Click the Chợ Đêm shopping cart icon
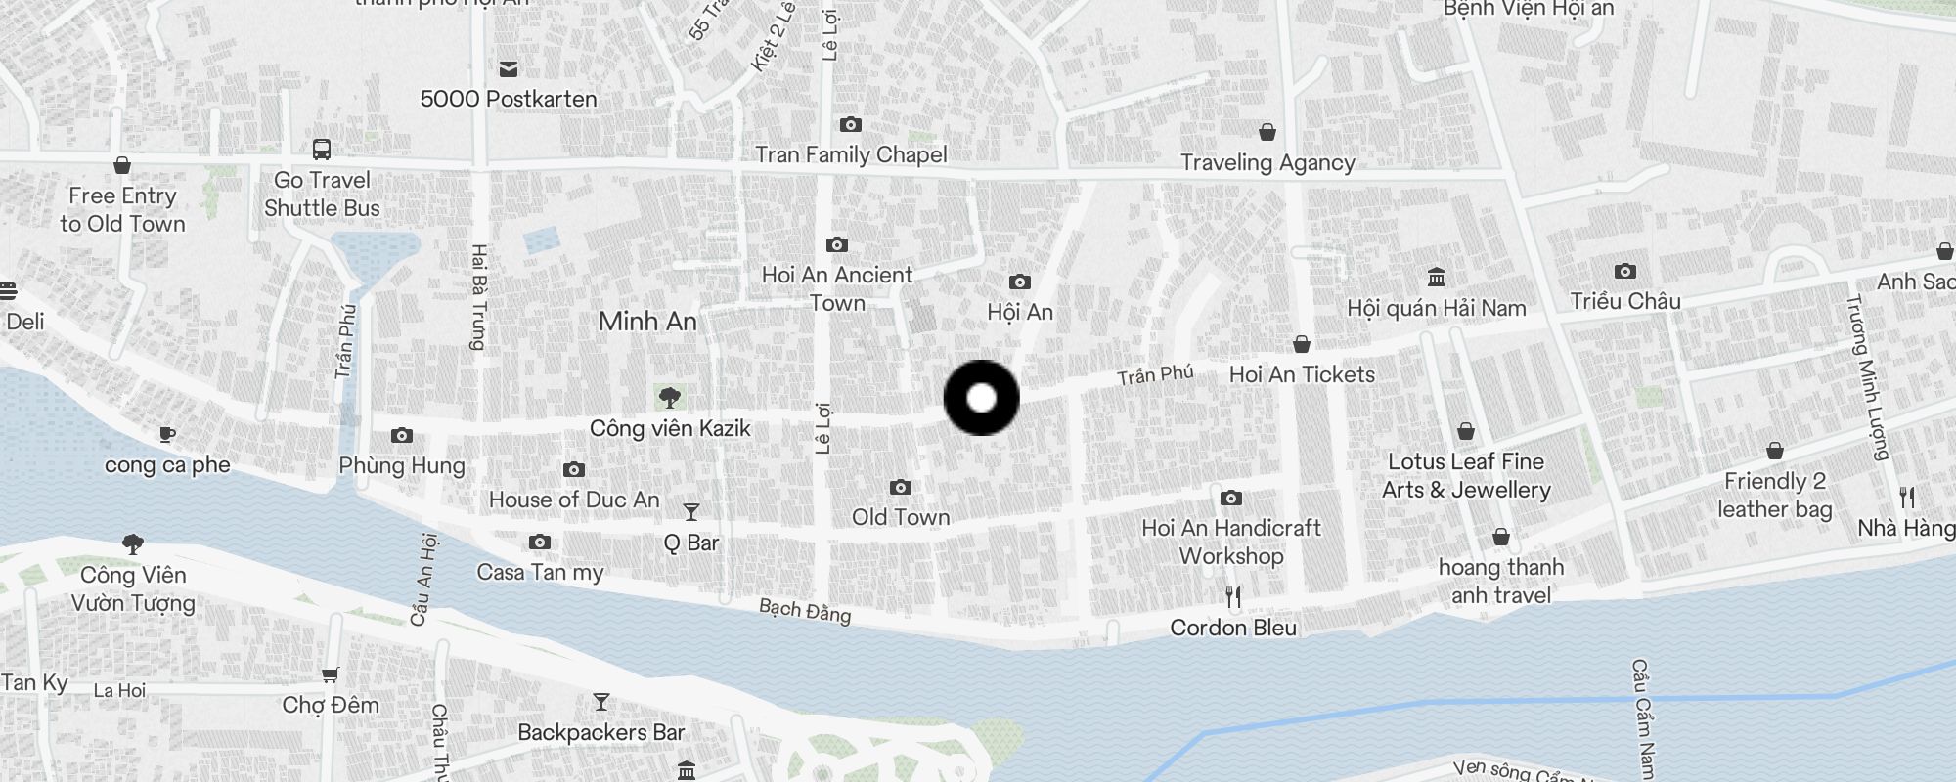Image resolution: width=1956 pixels, height=782 pixels. tap(330, 674)
